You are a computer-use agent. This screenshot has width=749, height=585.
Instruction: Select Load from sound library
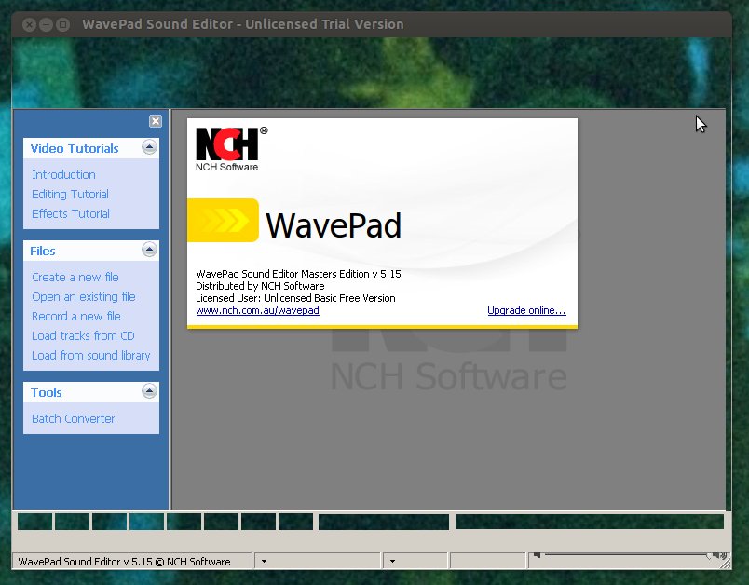click(x=90, y=356)
